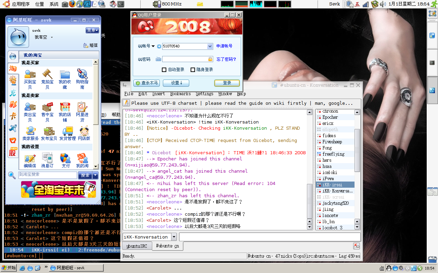Viewport: 438px width, 273px height.
Task: Open 发货管理 truck icon
Action: tap(67, 133)
